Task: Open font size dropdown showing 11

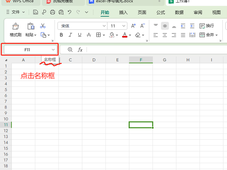Action: pos(124,26)
